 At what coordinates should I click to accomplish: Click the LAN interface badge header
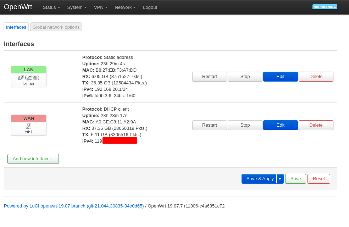[x=29, y=70]
